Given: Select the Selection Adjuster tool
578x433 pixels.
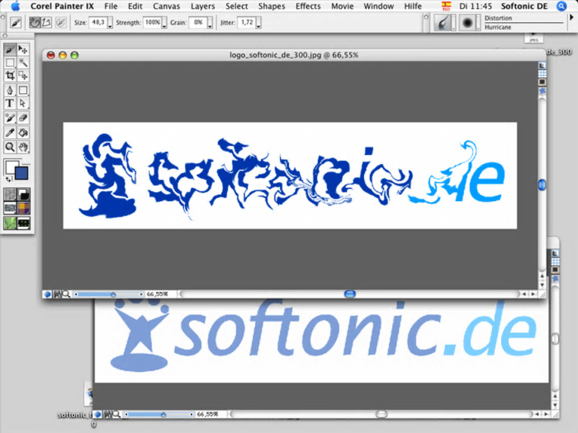Looking at the screenshot, I should 23,76.
